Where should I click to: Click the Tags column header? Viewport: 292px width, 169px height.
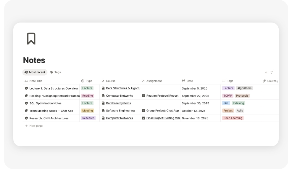228,81
